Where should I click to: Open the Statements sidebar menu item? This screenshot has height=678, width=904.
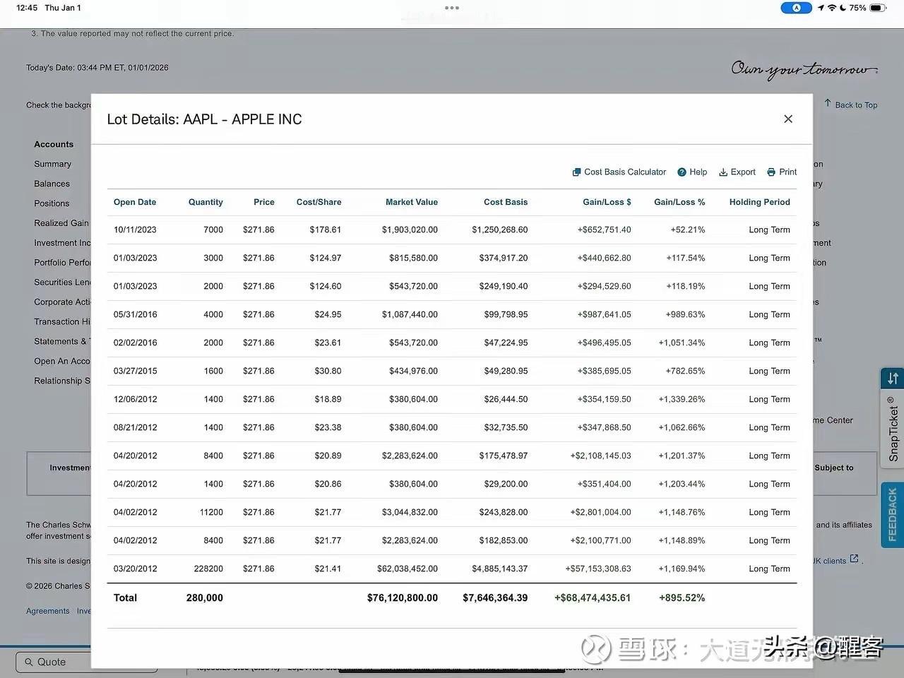coord(62,341)
